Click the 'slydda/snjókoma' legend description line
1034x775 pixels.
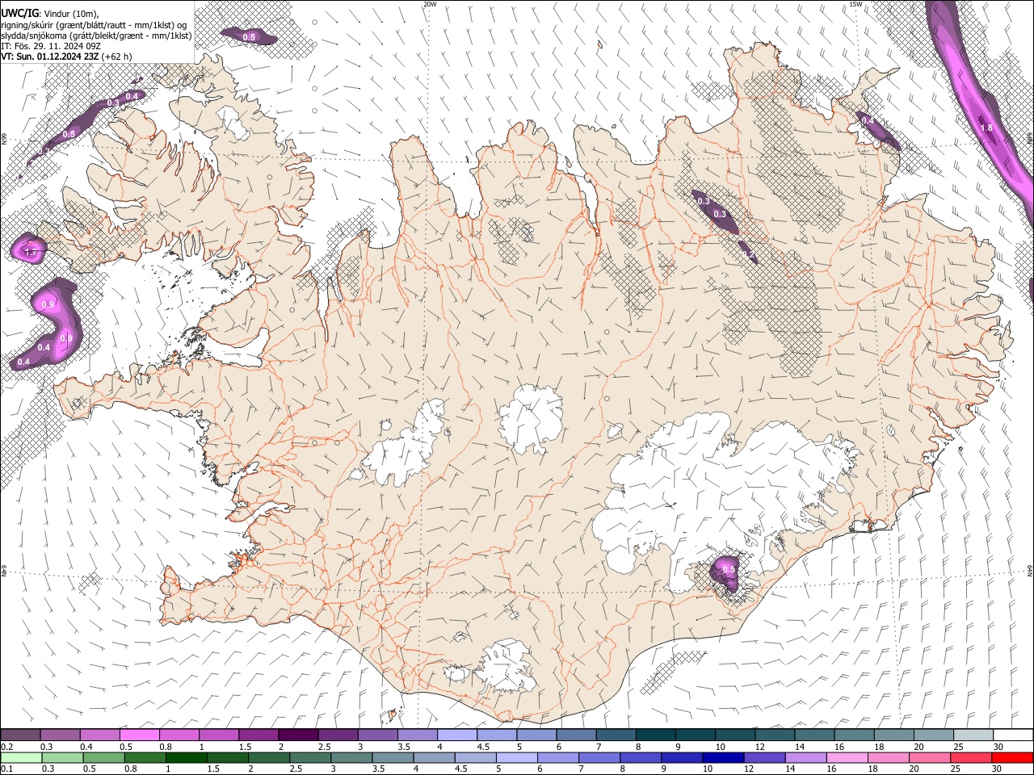pos(96,36)
